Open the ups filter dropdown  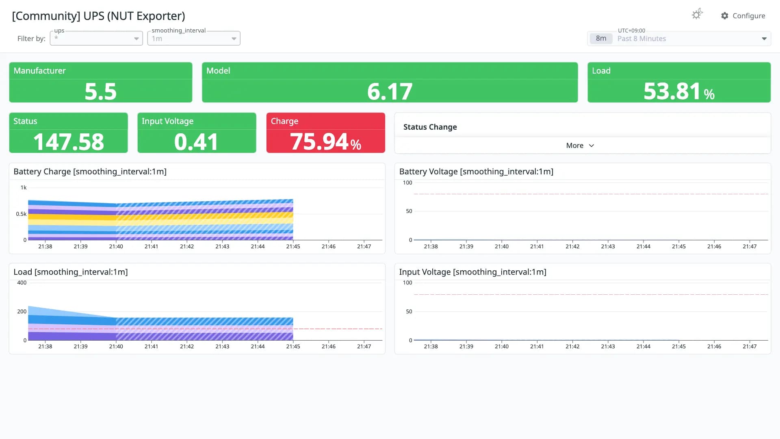[96, 38]
